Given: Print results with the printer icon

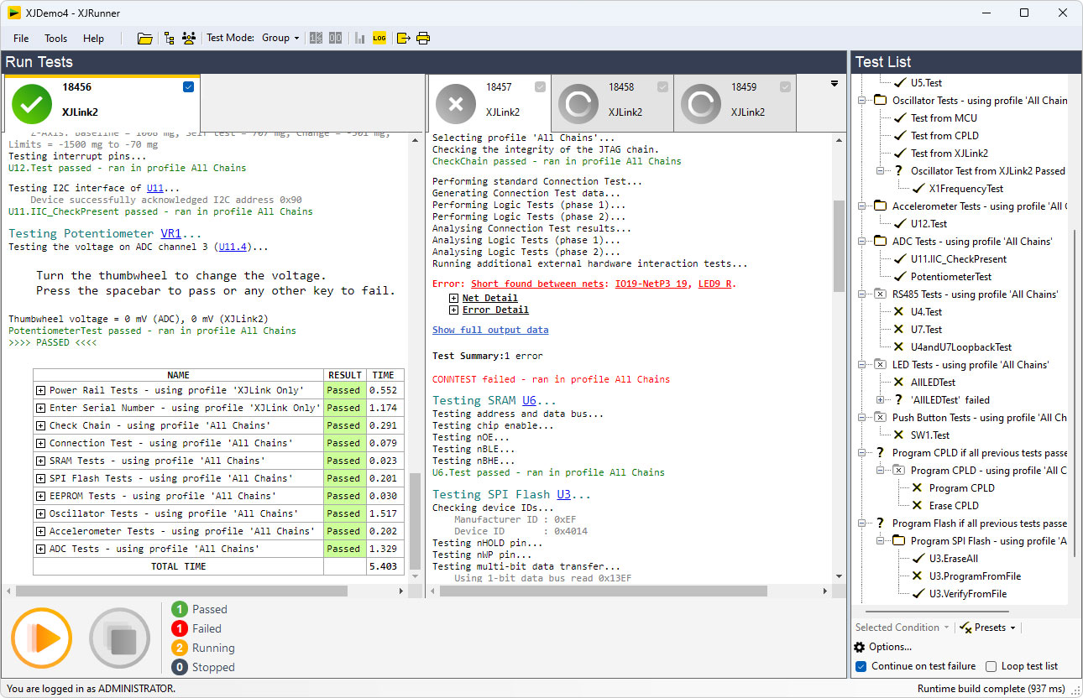Looking at the screenshot, I should (423, 38).
